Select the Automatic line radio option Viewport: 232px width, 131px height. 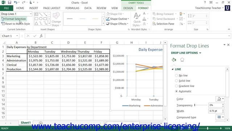tap(176, 91)
